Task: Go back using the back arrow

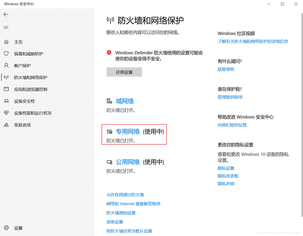Action: tap(6, 15)
